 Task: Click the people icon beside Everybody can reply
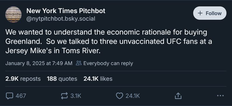coord(79,63)
